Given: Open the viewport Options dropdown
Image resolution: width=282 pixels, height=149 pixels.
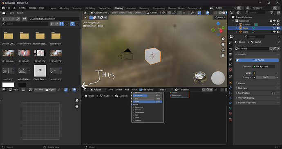Looking at the screenshot, I should tap(220, 18).
